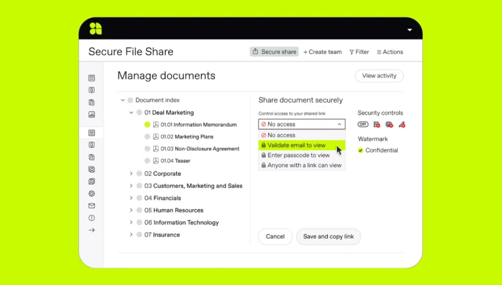
Task: Click the View activity button
Action: 379,76
